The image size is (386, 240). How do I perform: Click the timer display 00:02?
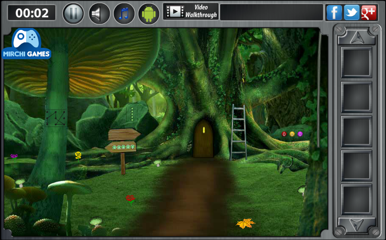[x=32, y=13]
